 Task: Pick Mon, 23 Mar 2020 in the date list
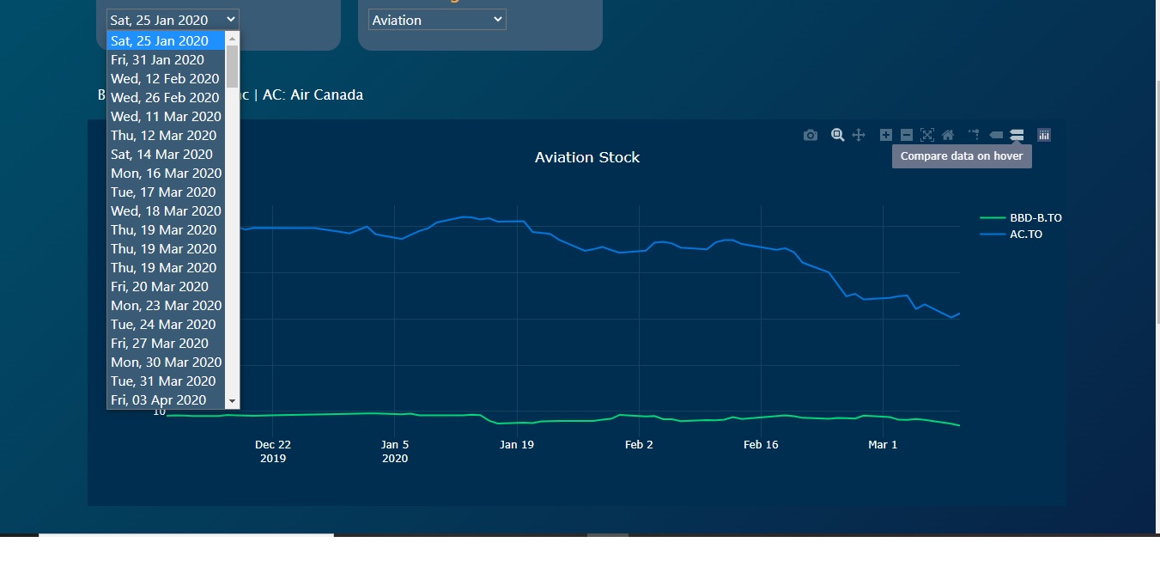[166, 305]
